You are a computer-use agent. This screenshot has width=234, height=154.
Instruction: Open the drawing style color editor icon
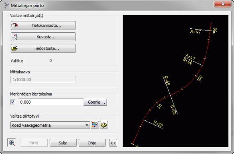(x=95, y=125)
